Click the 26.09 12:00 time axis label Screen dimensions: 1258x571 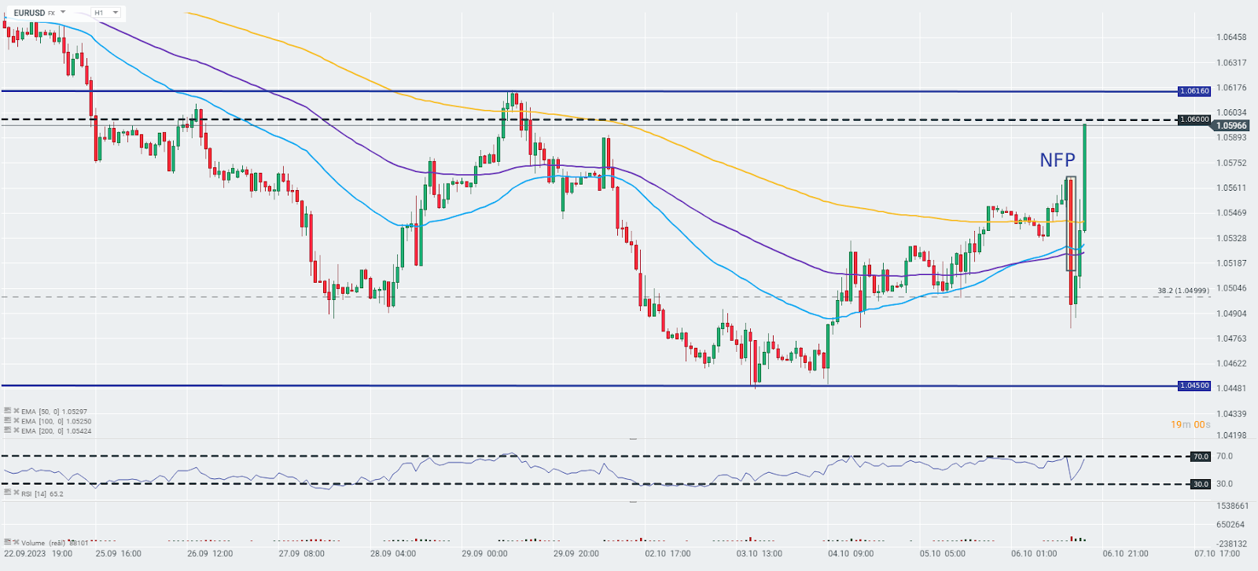pyautogui.click(x=210, y=554)
